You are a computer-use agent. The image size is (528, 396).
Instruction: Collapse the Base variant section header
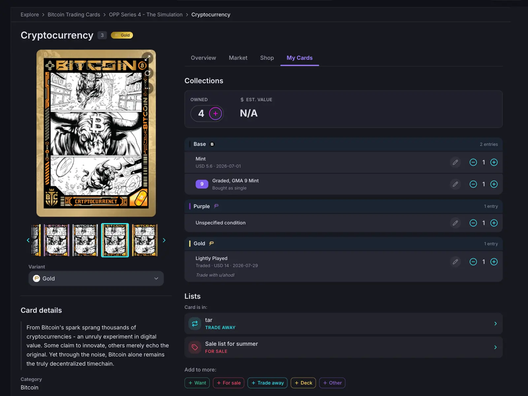[x=344, y=144]
